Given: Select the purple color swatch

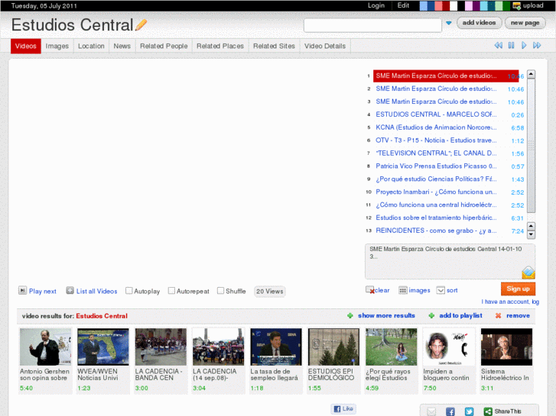Looking at the screenshot, I should click(476, 6).
